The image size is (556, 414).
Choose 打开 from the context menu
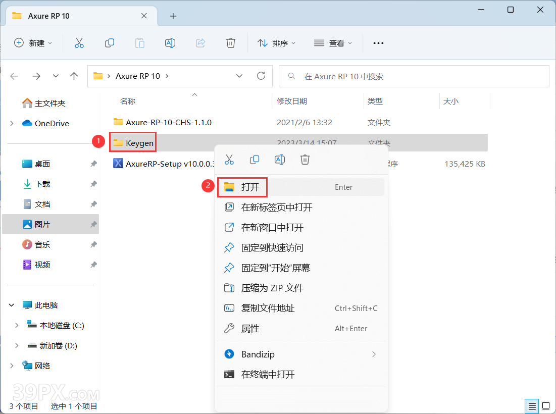point(300,187)
